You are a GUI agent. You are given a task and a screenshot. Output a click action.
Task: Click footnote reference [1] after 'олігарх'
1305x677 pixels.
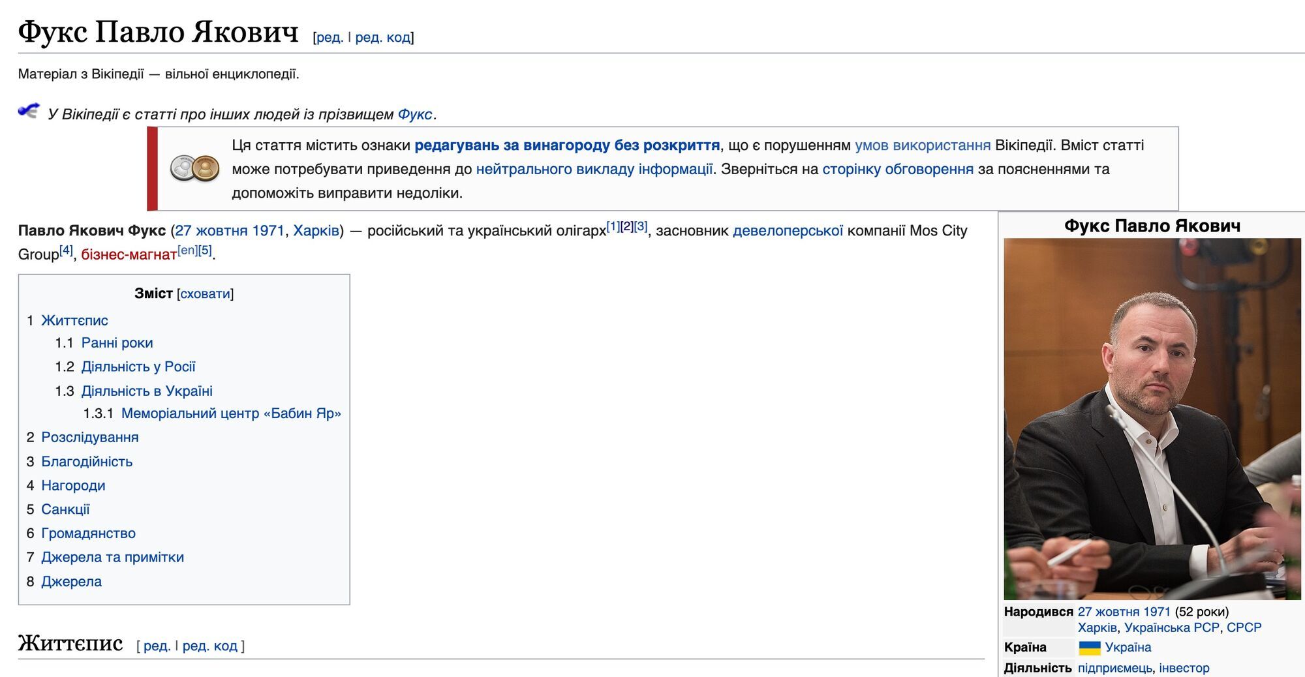[x=613, y=226]
